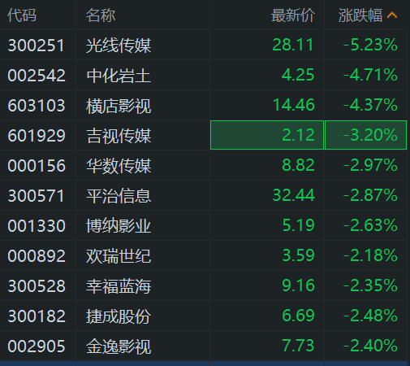Click the highlighted price 2.12 cell
The width and height of the screenshot is (410, 366).
(267, 135)
